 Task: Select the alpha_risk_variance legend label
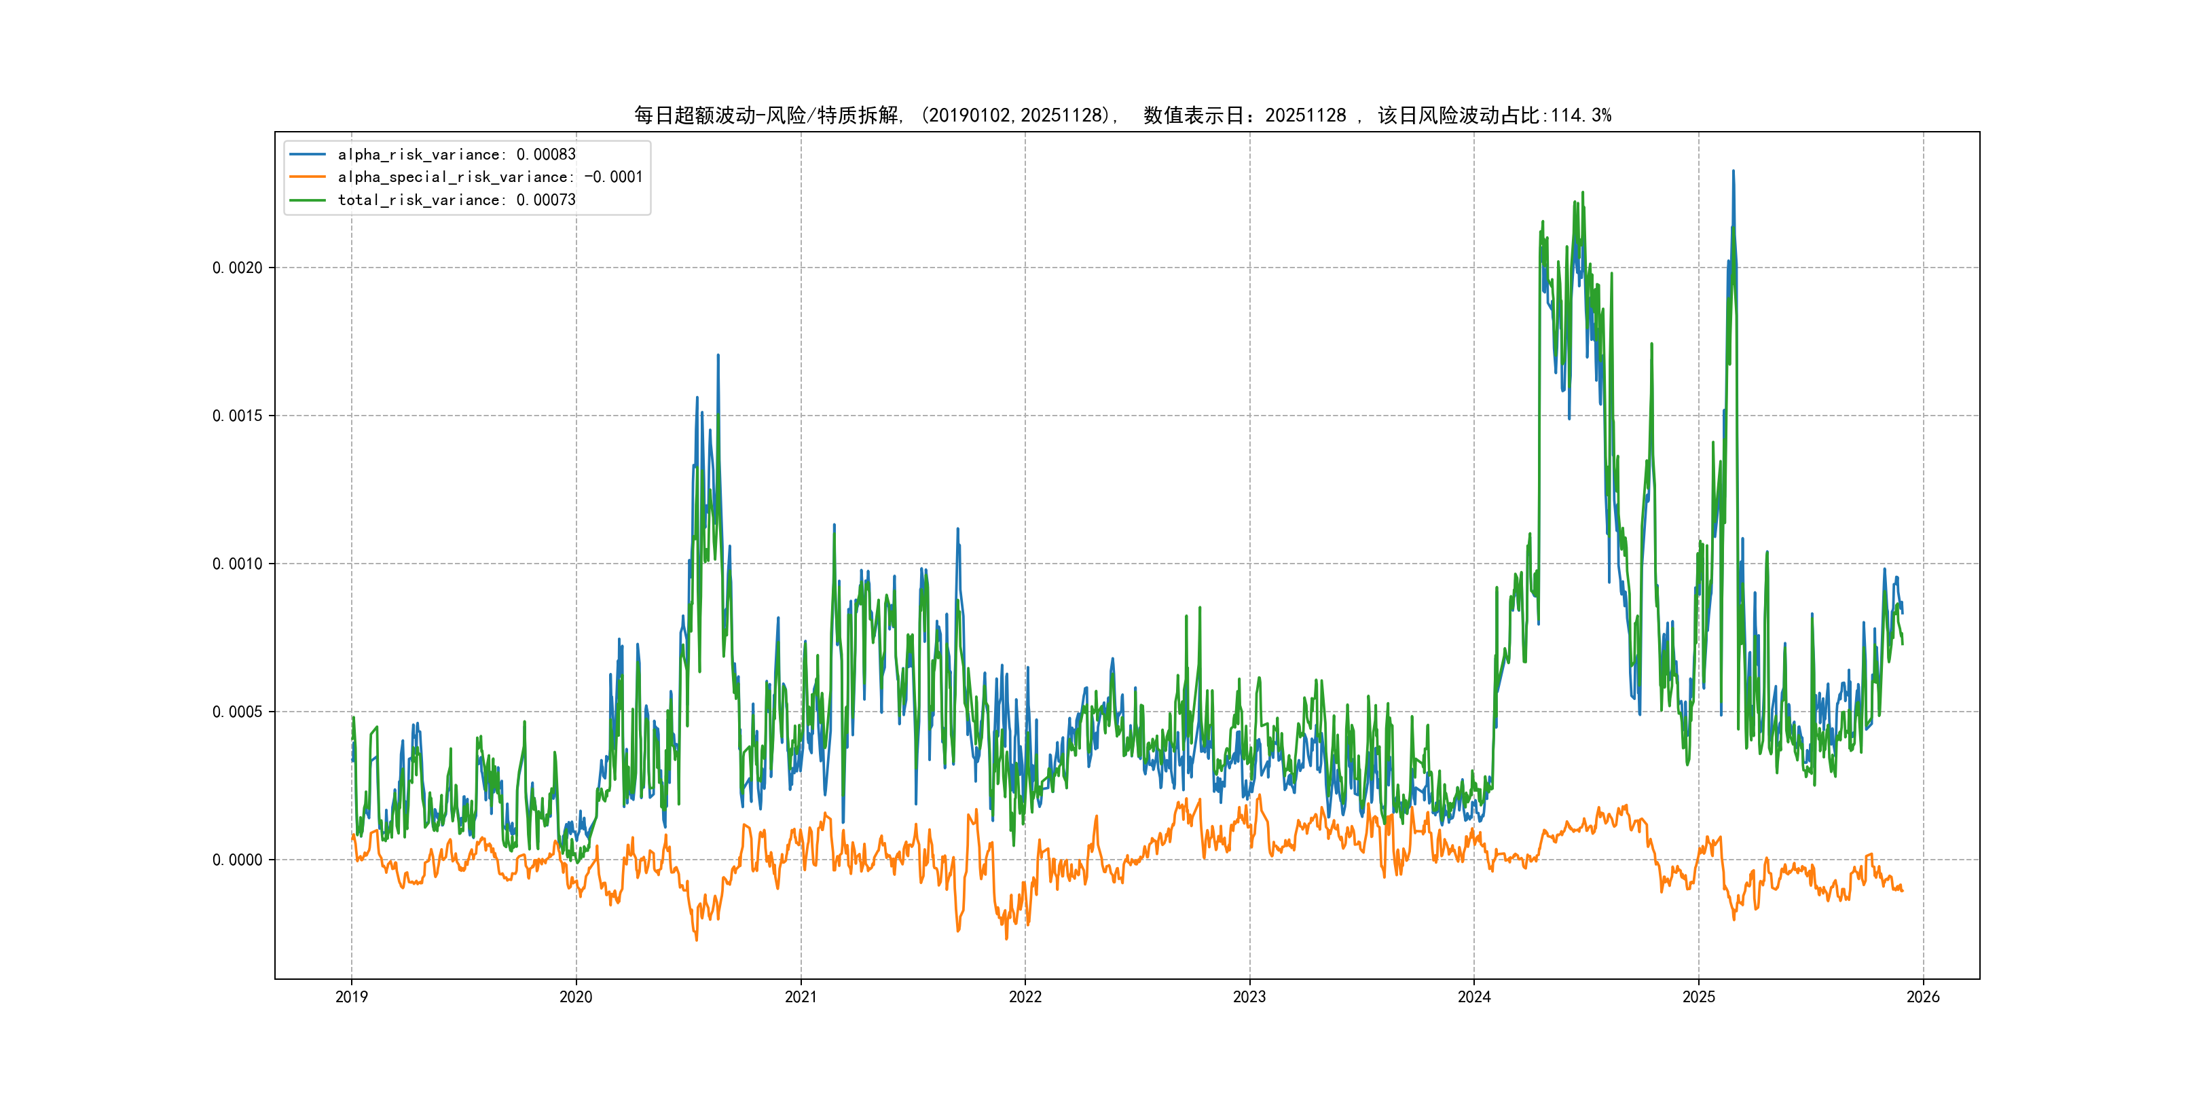[456, 155]
